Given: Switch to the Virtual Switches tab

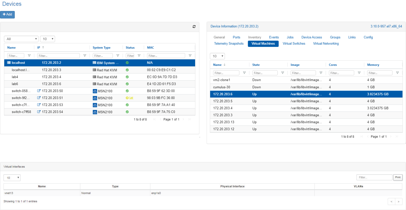Looking at the screenshot, I should pyautogui.click(x=294, y=44).
